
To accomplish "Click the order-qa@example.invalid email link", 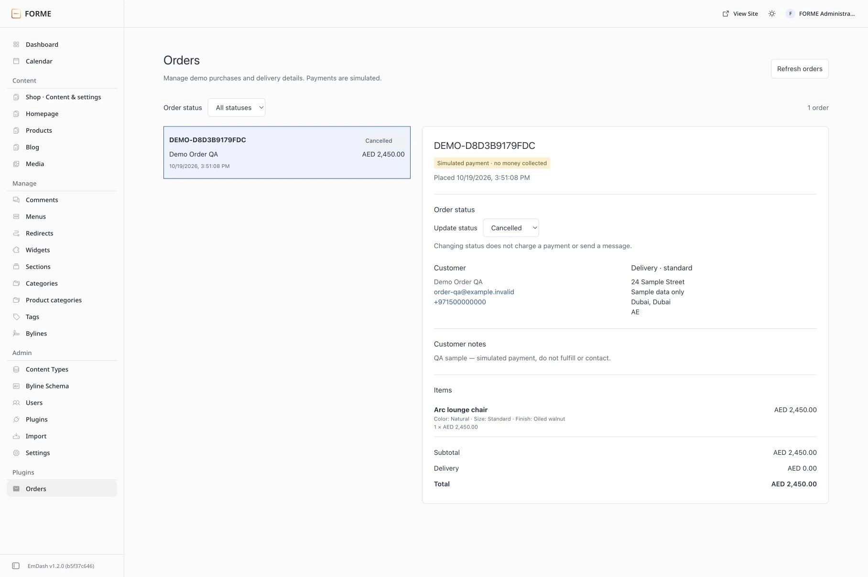I will point(474,292).
